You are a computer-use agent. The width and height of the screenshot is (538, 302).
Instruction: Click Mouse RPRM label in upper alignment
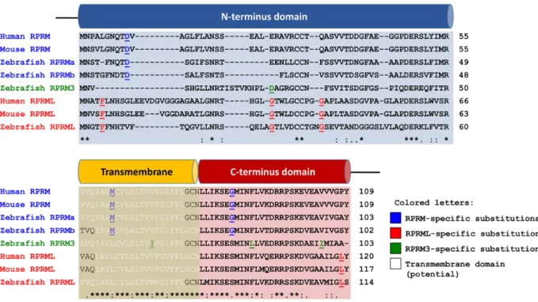[x=25, y=49]
